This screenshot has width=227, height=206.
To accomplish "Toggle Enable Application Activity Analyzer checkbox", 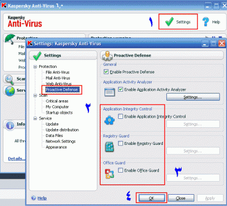I will 120,89.
